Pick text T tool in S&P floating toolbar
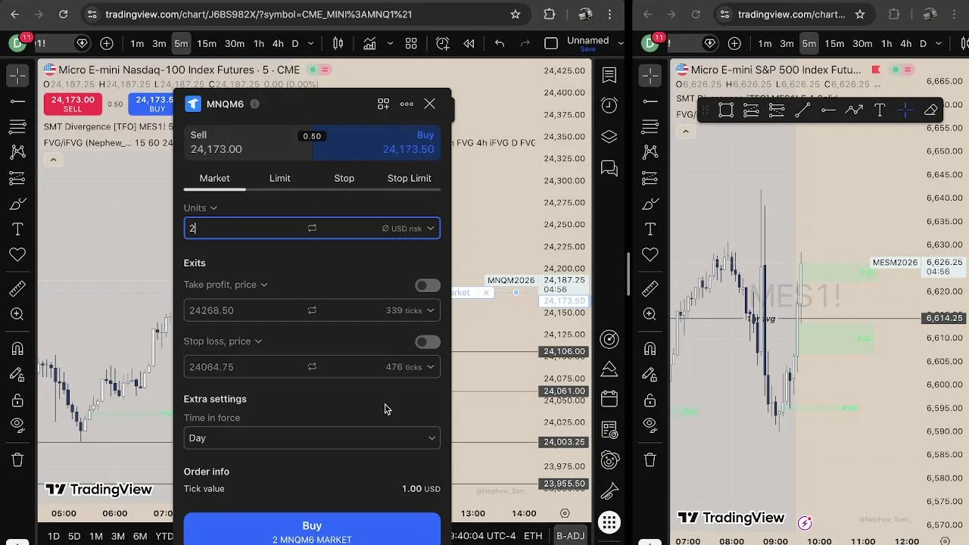The height and width of the screenshot is (545, 969). click(880, 111)
